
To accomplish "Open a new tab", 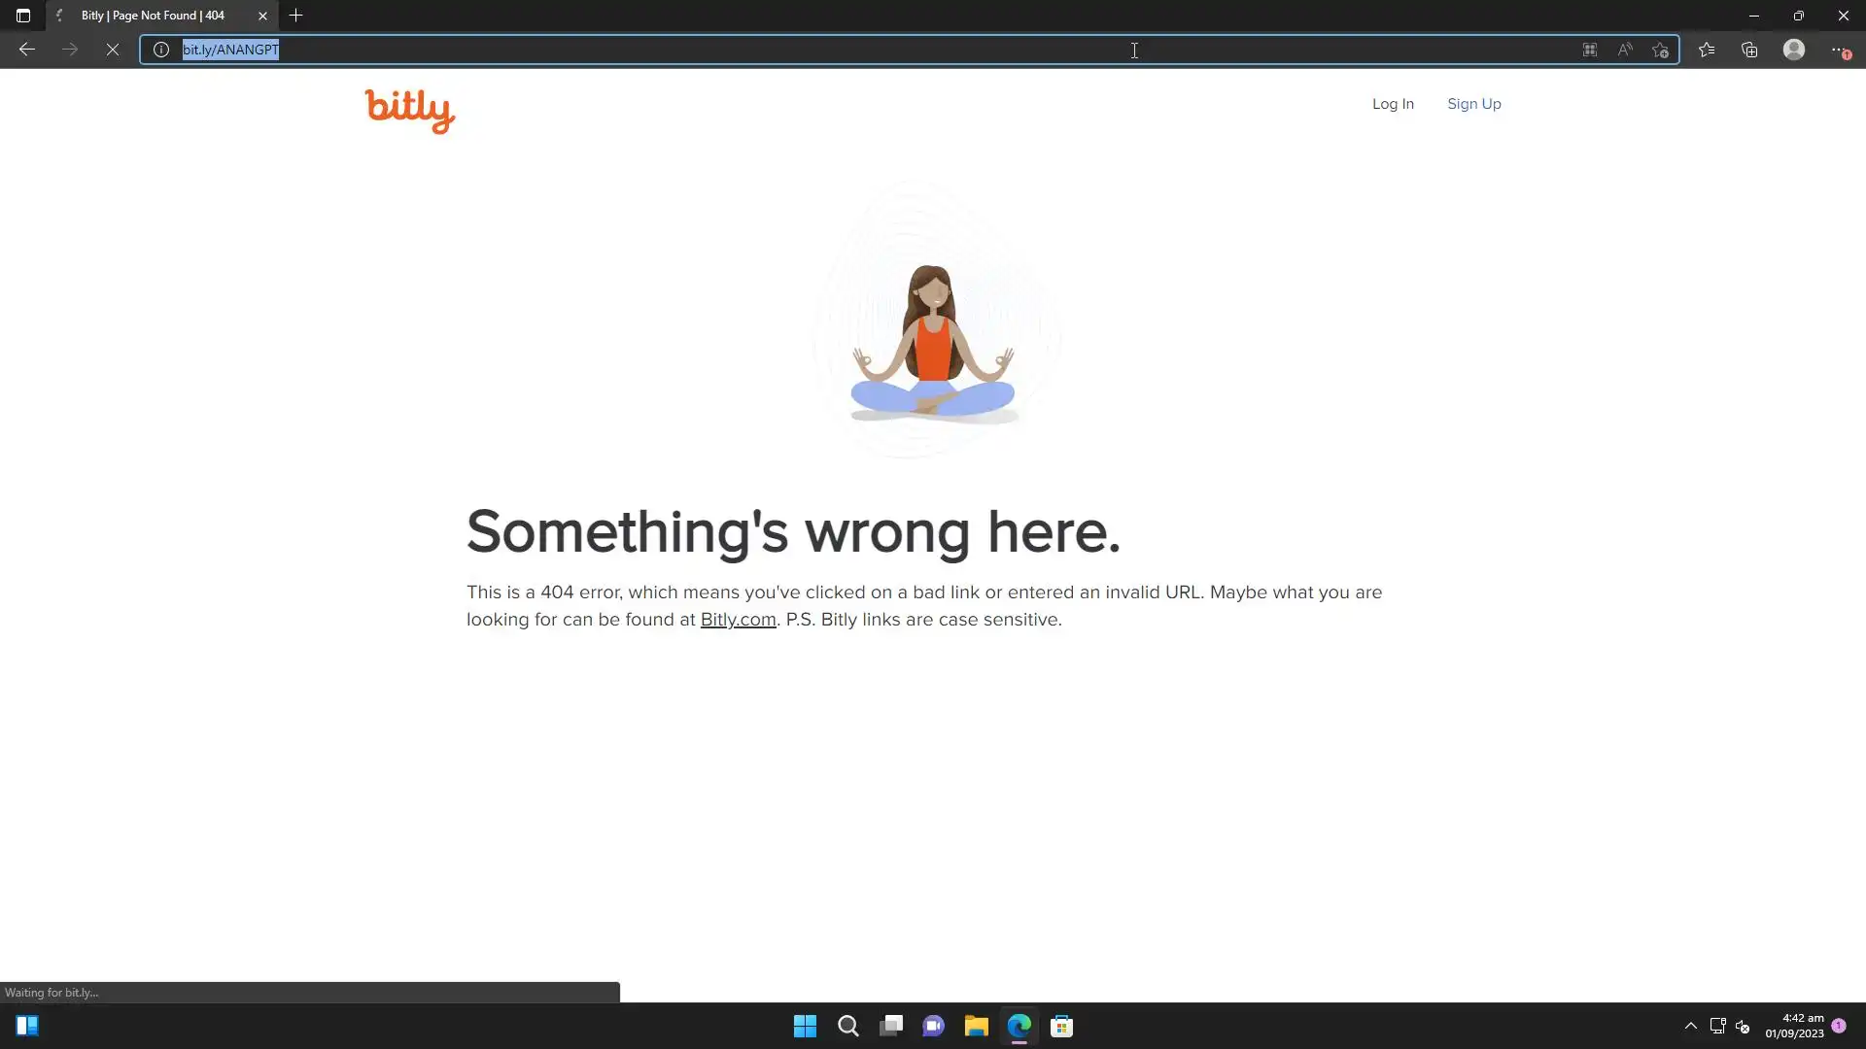I will (296, 16).
